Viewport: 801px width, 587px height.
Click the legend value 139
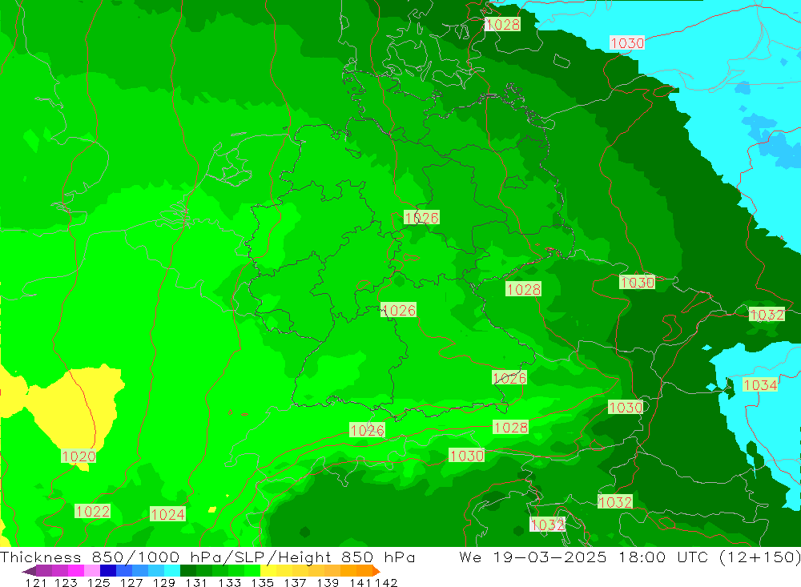point(328,582)
